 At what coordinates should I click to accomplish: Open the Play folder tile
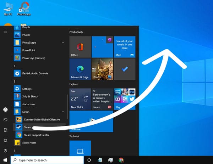click(x=125, y=99)
